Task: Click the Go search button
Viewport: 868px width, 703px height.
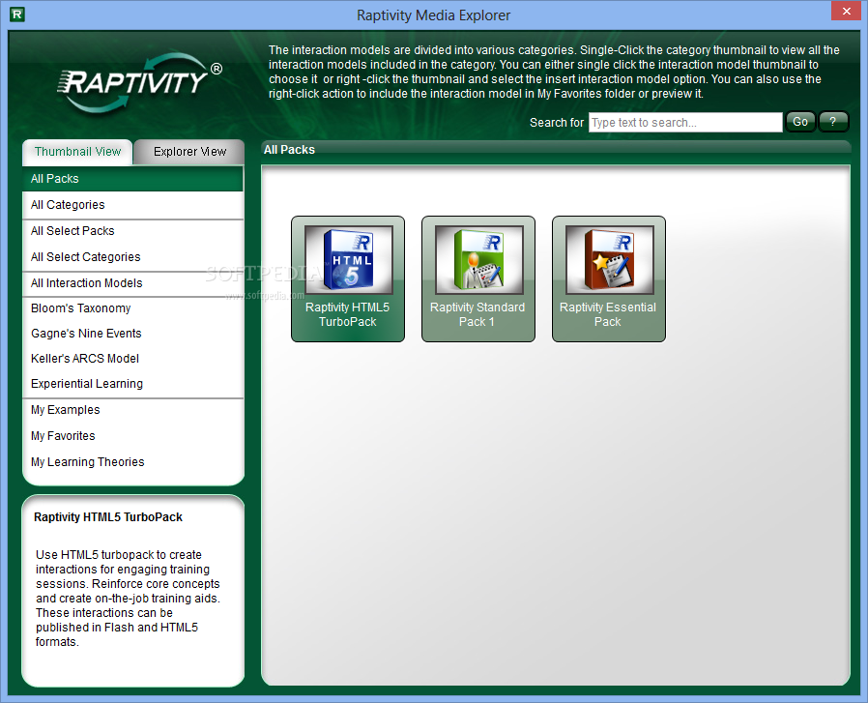Action: (x=800, y=122)
